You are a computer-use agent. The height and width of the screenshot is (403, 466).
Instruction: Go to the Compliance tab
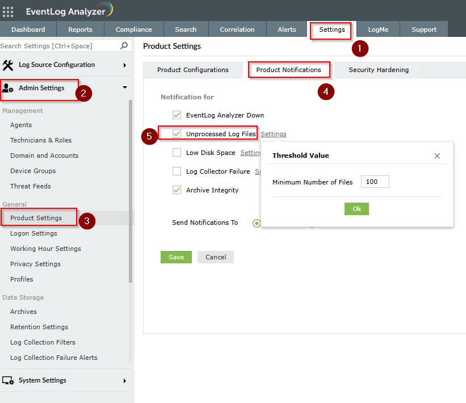134,30
